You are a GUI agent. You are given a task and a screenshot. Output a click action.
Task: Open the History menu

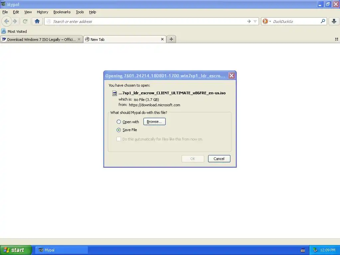click(x=42, y=12)
